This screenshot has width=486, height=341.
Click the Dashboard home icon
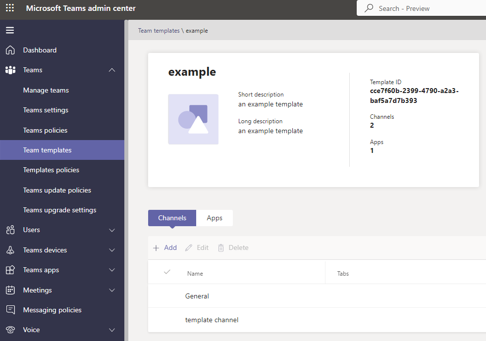10,50
